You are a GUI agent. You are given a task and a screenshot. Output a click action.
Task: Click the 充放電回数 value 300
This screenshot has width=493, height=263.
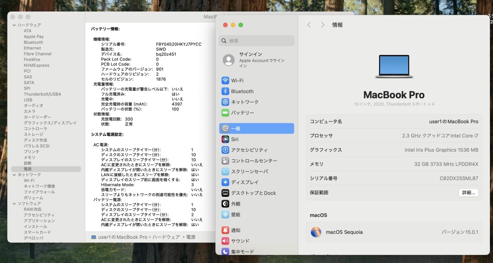(x=129, y=119)
